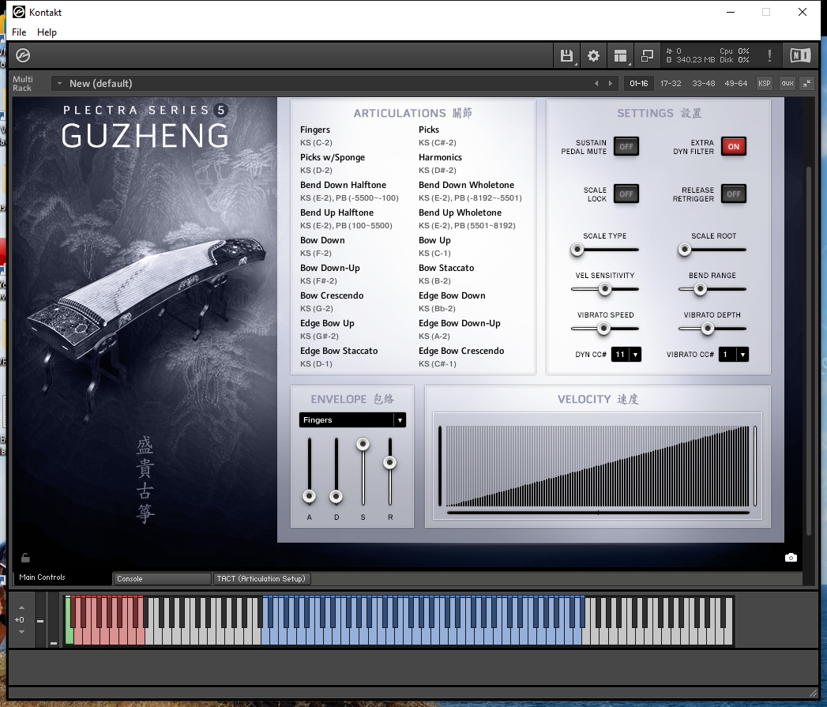This screenshot has width=827, height=707.
Task: Click the exclamation panic button
Action: tap(769, 55)
